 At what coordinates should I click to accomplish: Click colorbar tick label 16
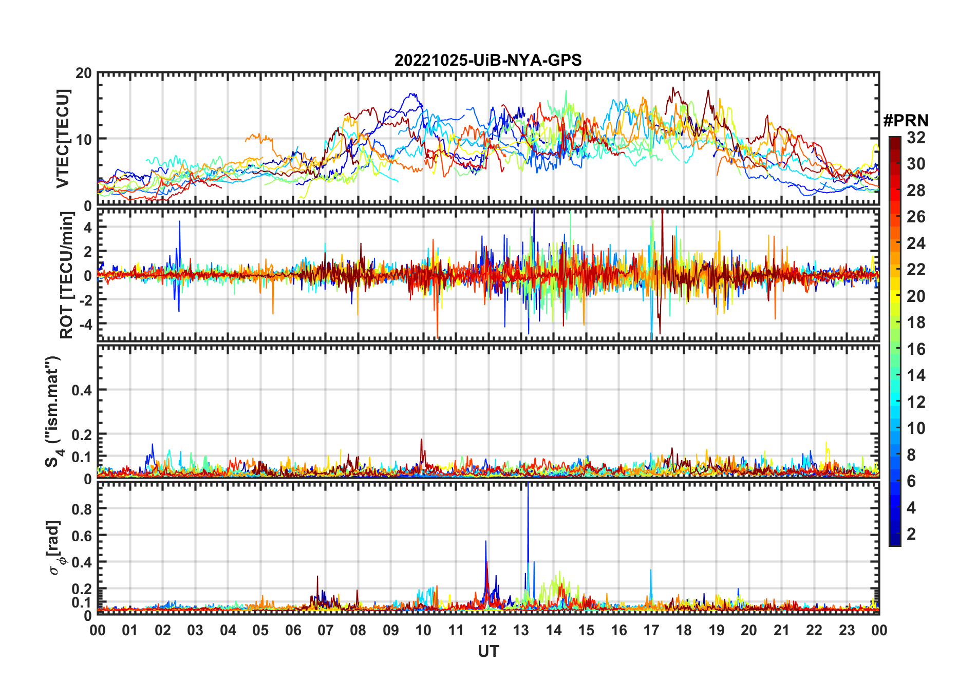[x=916, y=349]
